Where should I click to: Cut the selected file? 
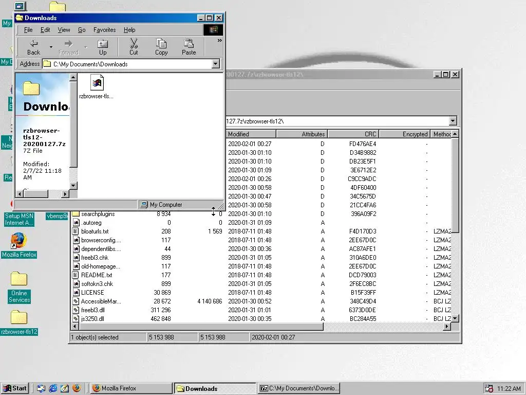point(134,47)
